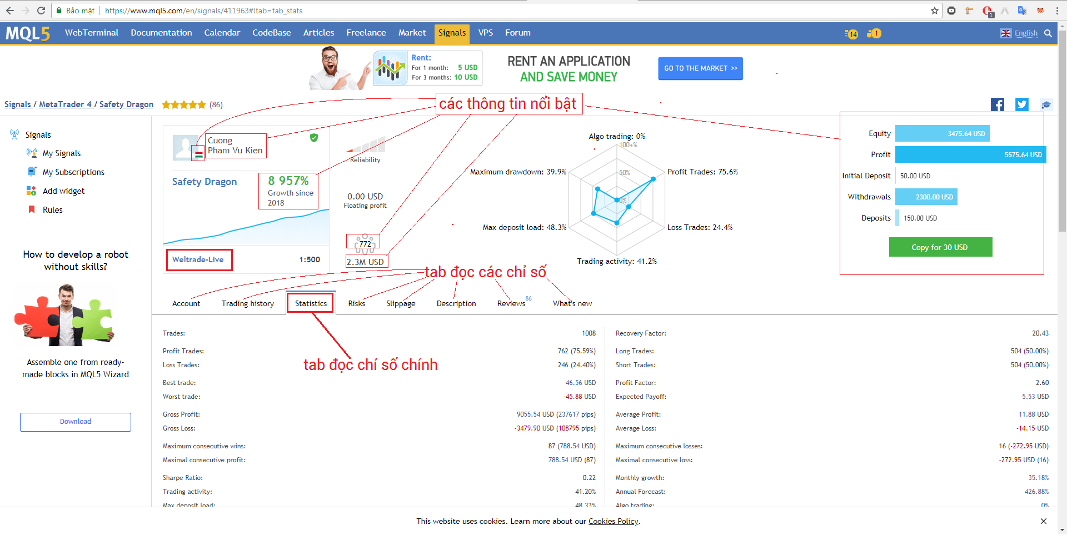Switch to the Trading history tab

coord(248,303)
